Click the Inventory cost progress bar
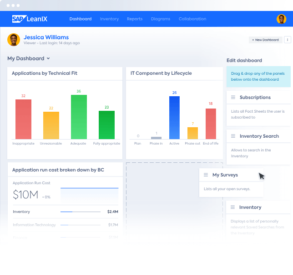This screenshot has width=293, height=275. pyautogui.click(x=81, y=212)
